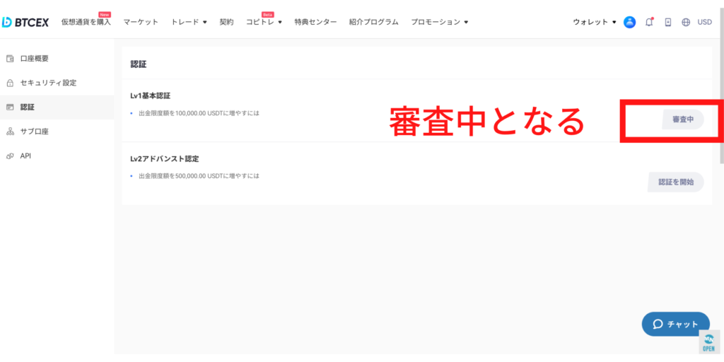Image resolution: width=724 pixels, height=362 pixels.
Task: Go to マーケット page
Action: (x=141, y=22)
